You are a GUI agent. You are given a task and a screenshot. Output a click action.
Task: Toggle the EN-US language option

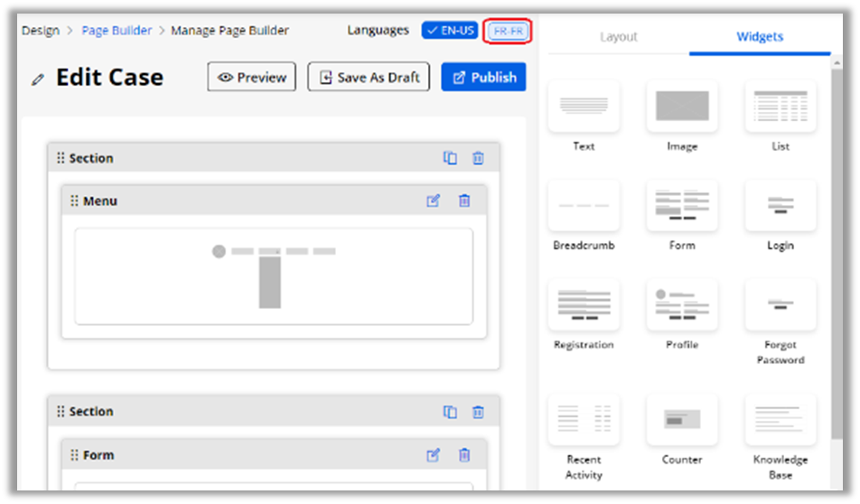(x=449, y=31)
